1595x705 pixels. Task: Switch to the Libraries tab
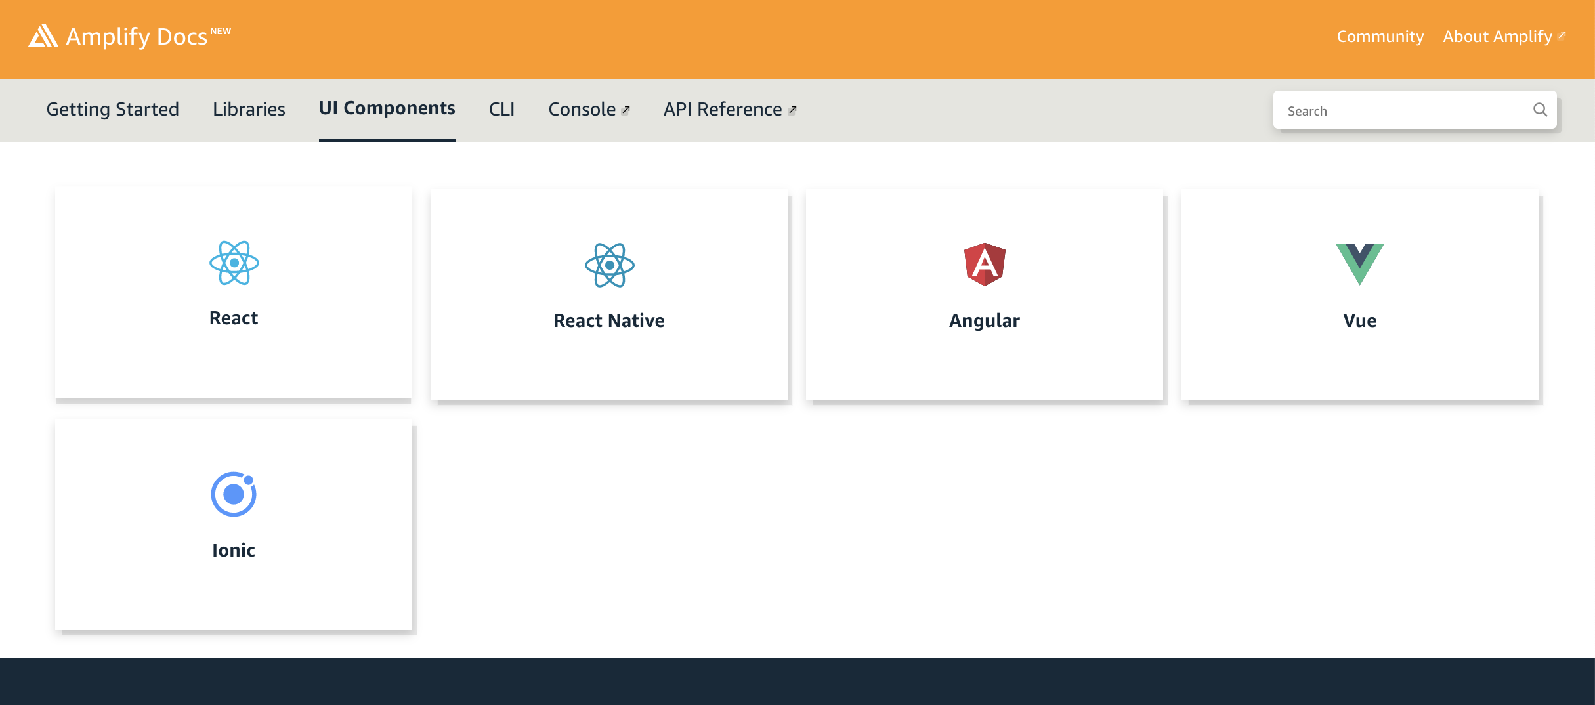coord(248,109)
